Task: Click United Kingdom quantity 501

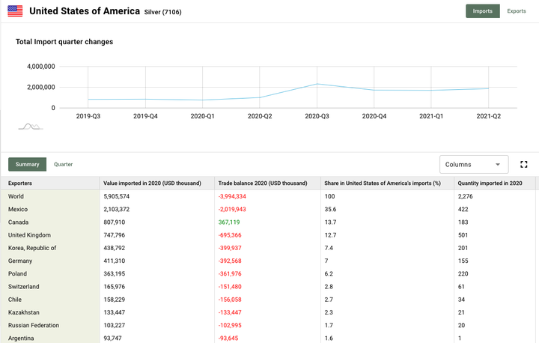Action: pos(463,235)
